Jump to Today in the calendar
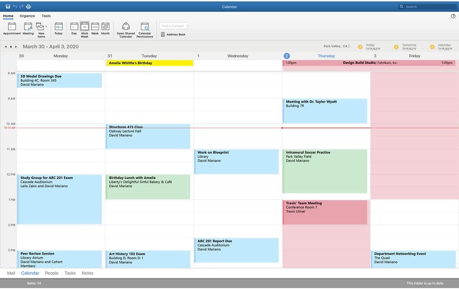Viewport: 459px width, 289px height. pos(58,28)
